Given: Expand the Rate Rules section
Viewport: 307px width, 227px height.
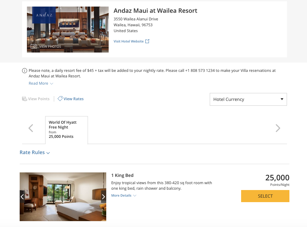Looking at the screenshot, I should click(x=34, y=152).
